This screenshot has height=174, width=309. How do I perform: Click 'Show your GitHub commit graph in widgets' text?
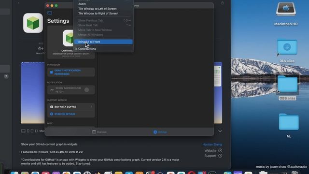click(x=49, y=145)
